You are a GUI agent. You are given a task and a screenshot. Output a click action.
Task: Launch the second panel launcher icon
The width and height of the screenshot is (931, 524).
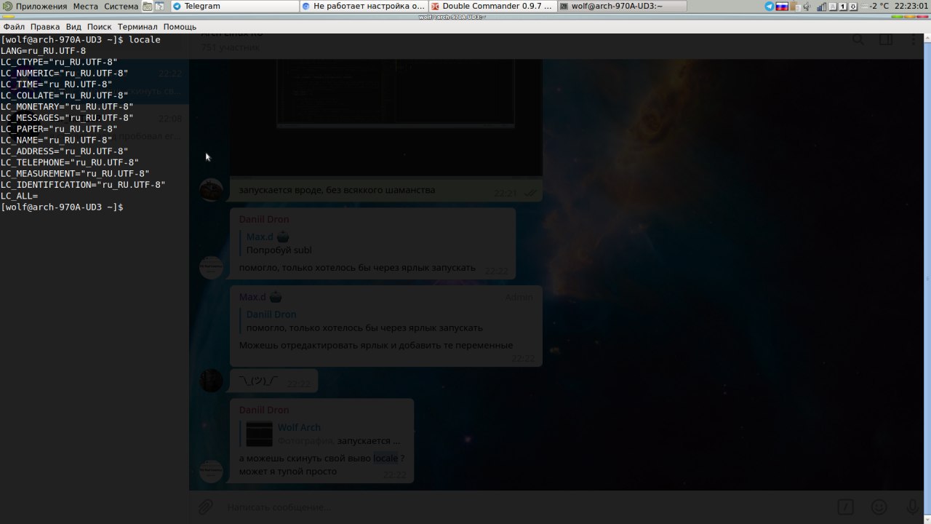tap(159, 6)
